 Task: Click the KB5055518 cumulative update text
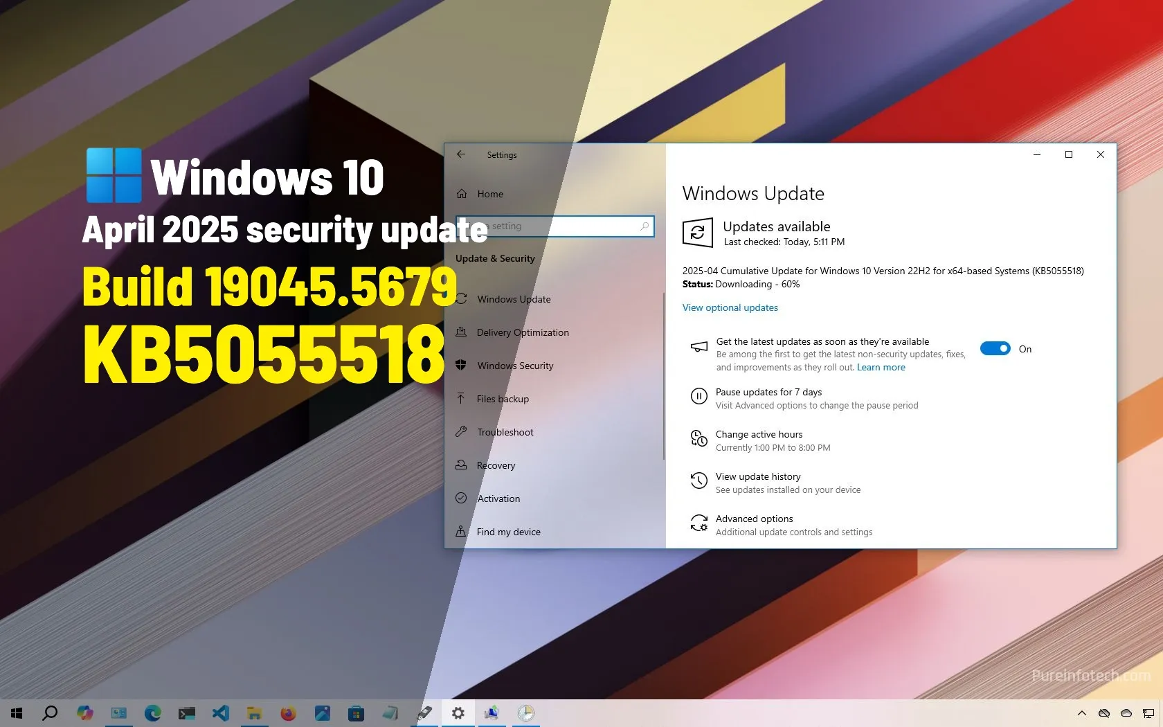[883, 271]
